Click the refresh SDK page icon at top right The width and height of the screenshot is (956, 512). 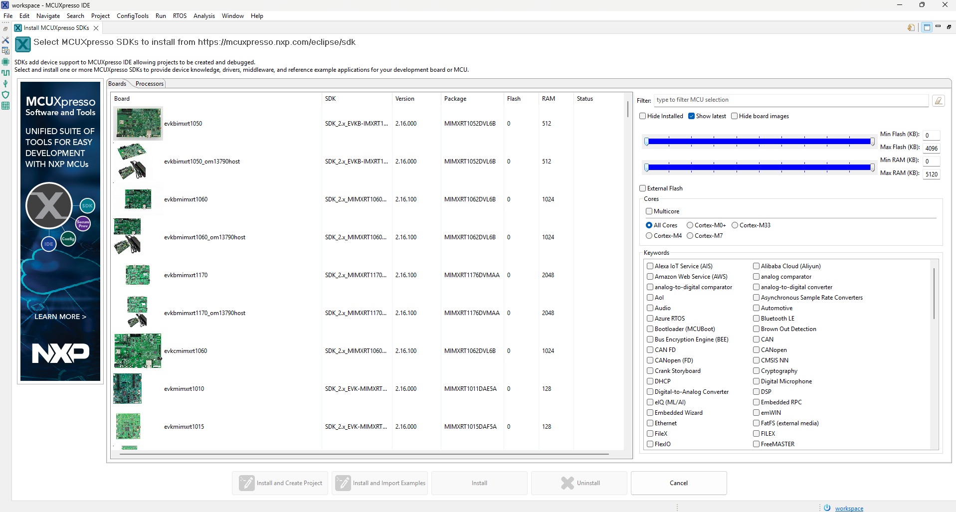click(x=911, y=27)
